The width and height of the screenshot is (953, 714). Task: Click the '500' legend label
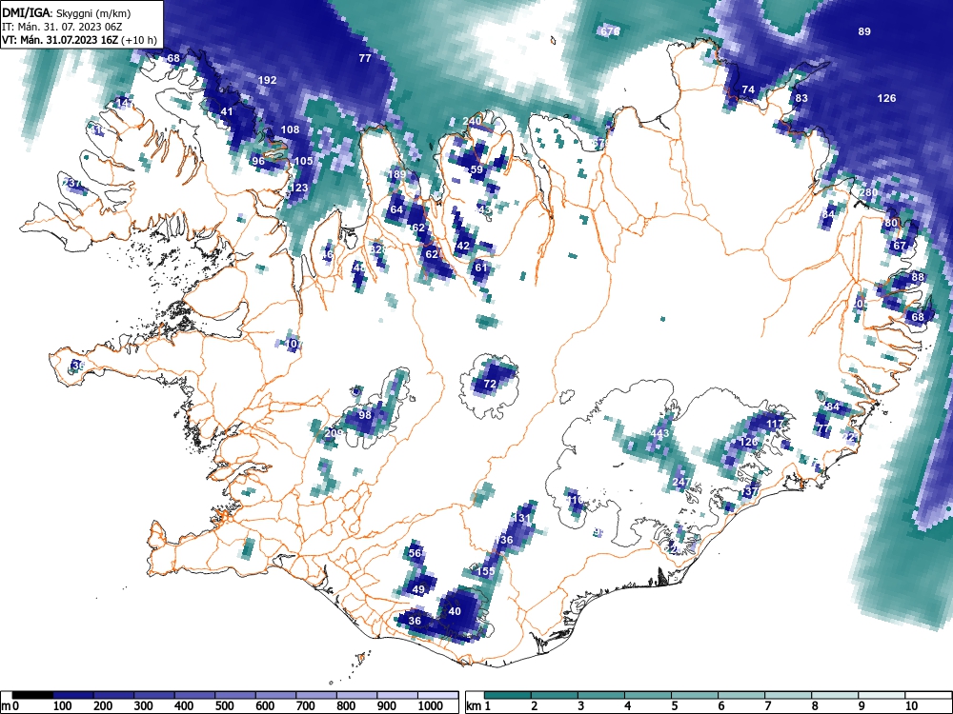pos(224,706)
